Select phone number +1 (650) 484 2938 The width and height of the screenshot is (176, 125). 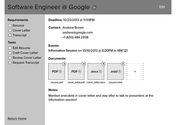point(75,37)
